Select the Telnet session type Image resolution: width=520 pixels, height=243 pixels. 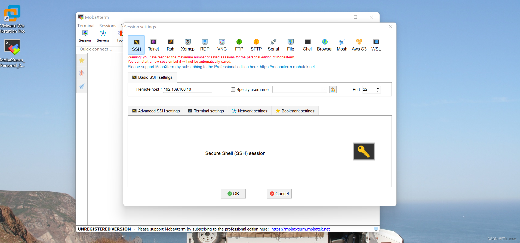point(153,45)
